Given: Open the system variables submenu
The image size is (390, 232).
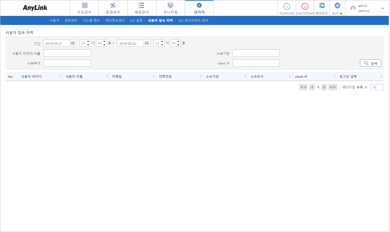Looking at the screenshot, I should pyautogui.click(x=91, y=20).
